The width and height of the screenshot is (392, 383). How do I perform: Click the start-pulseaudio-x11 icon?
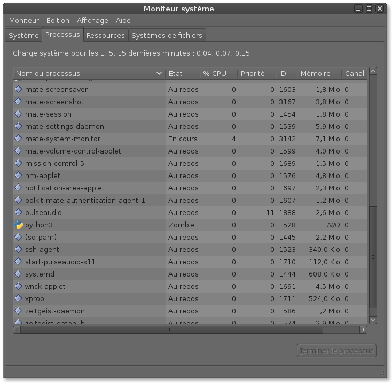[x=19, y=262]
